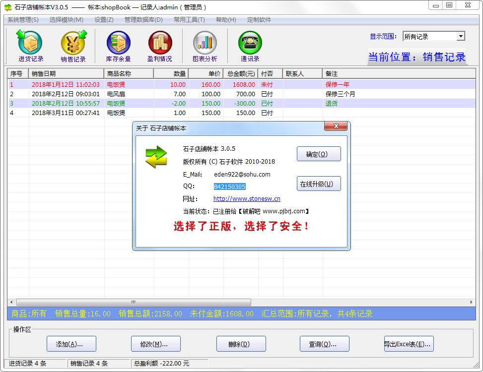Sort by the 单价 column header
The height and width of the screenshot is (372, 483).
tap(206, 73)
